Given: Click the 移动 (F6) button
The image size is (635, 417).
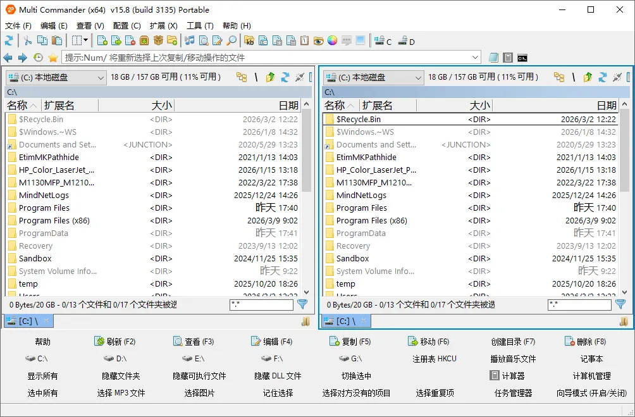Looking at the screenshot, I should point(429,342).
